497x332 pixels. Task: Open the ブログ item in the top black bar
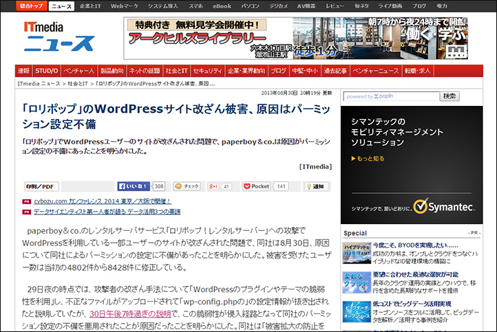[x=419, y=6]
